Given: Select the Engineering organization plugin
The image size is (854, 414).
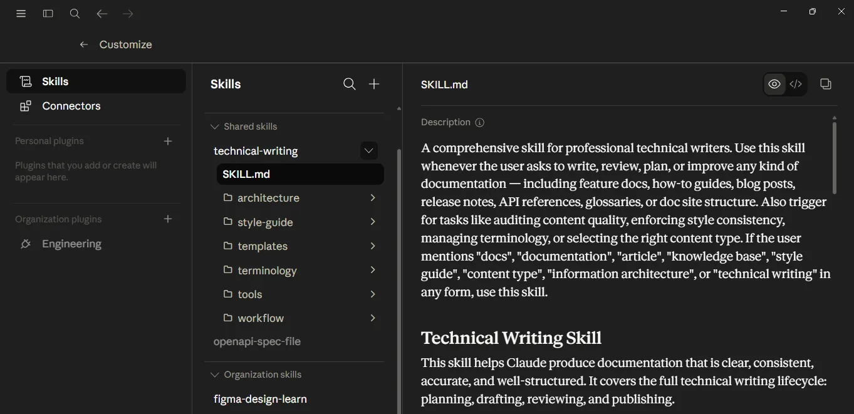Looking at the screenshot, I should click(x=96, y=244).
